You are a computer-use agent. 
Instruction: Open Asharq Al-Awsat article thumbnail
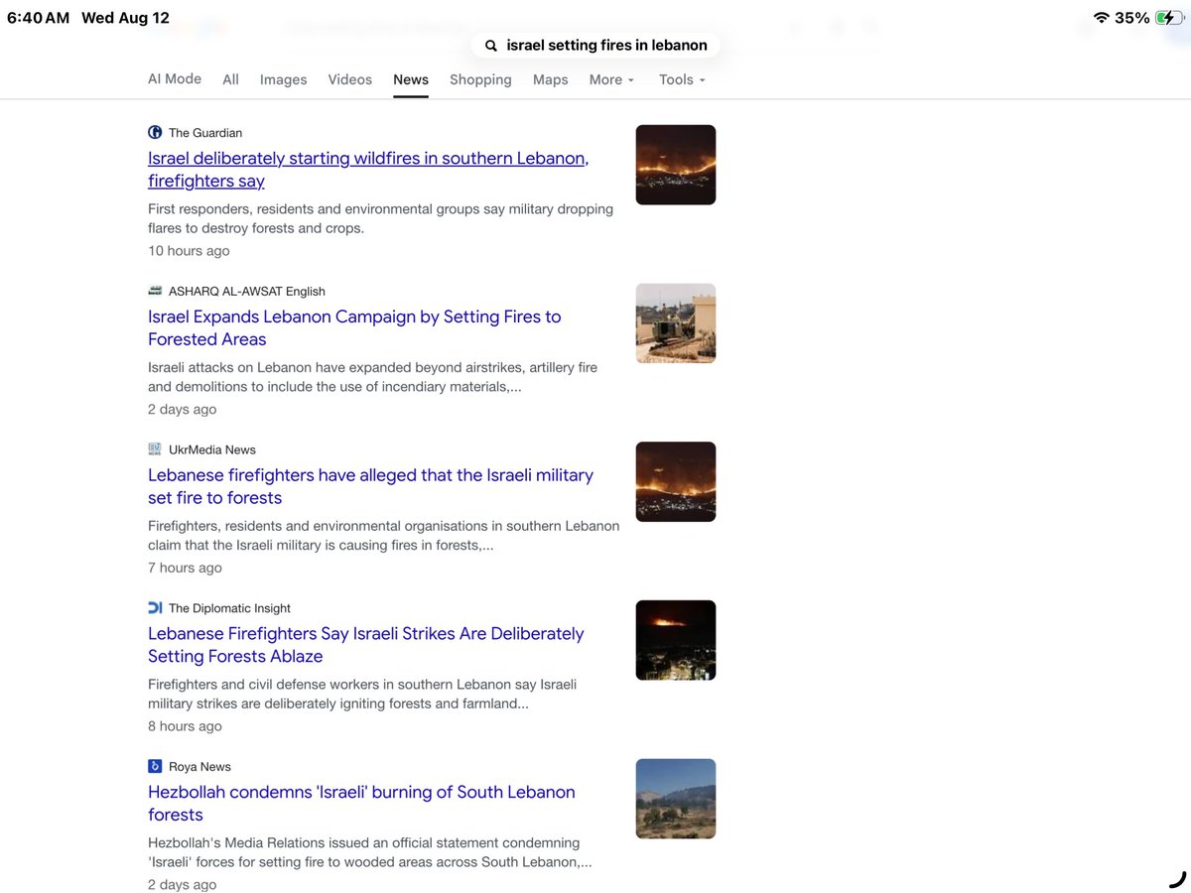(676, 323)
